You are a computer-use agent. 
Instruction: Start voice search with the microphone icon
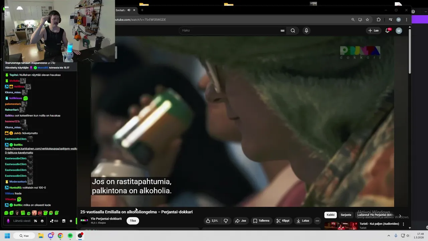[x=306, y=30]
